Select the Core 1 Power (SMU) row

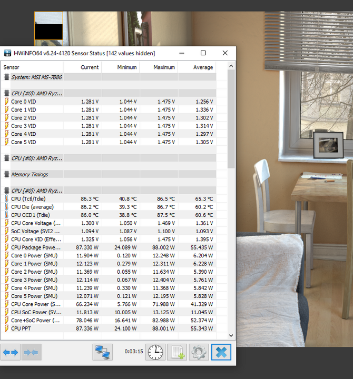click(x=109, y=264)
